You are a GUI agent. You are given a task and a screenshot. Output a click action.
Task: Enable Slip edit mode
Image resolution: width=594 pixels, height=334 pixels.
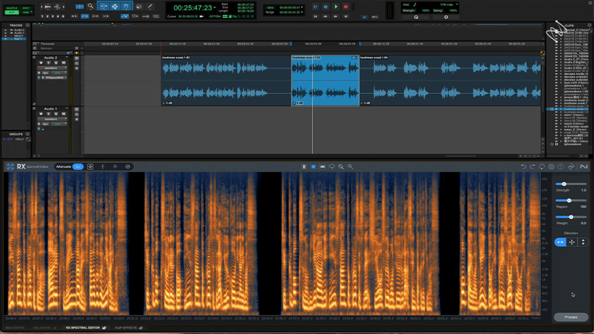click(x=10, y=12)
